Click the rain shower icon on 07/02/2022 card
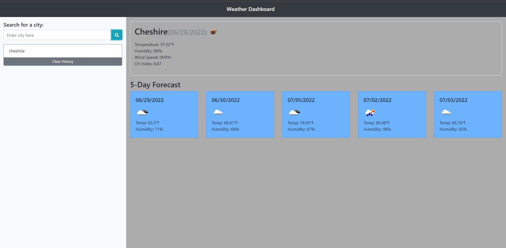Image resolution: width=506 pixels, height=248 pixels. [x=370, y=112]
